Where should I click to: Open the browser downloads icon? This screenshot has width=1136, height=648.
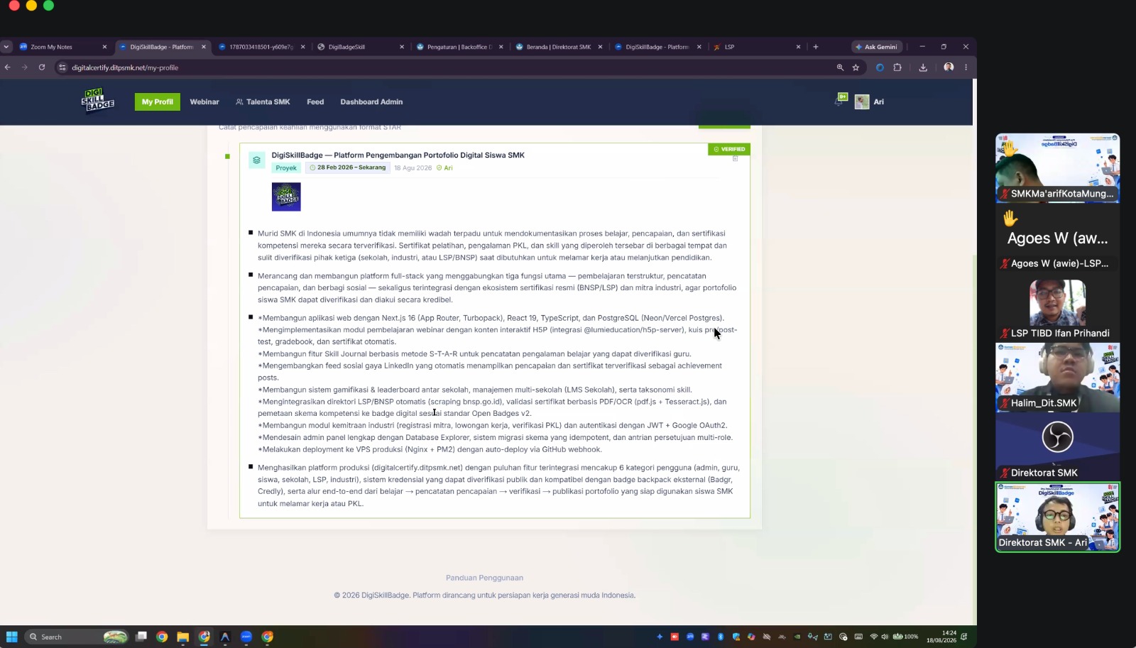tap(923, 67)
